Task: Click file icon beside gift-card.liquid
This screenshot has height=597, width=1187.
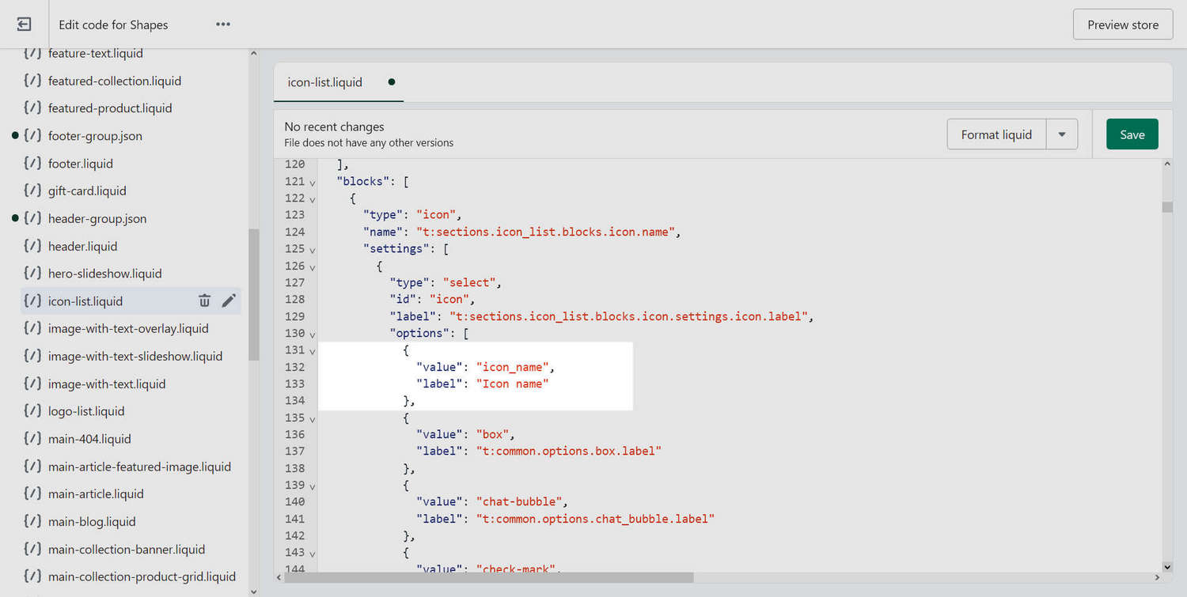Action: [32, 191]
